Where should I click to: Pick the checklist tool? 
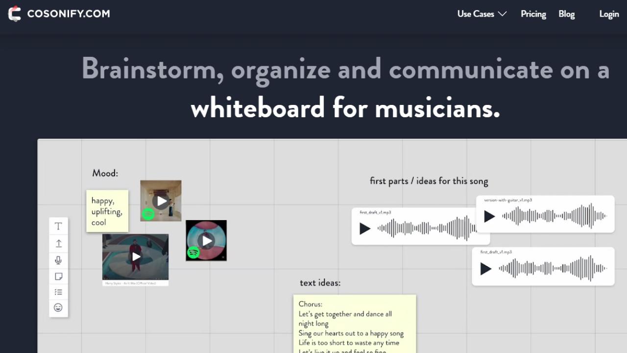(x=58, y=292)
